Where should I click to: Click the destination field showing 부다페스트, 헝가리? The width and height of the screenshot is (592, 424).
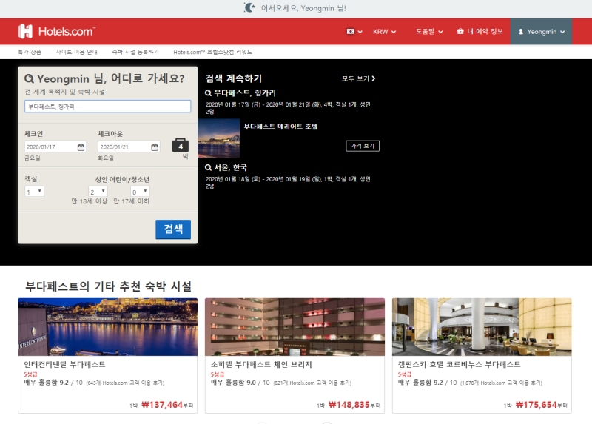[107, 107]
